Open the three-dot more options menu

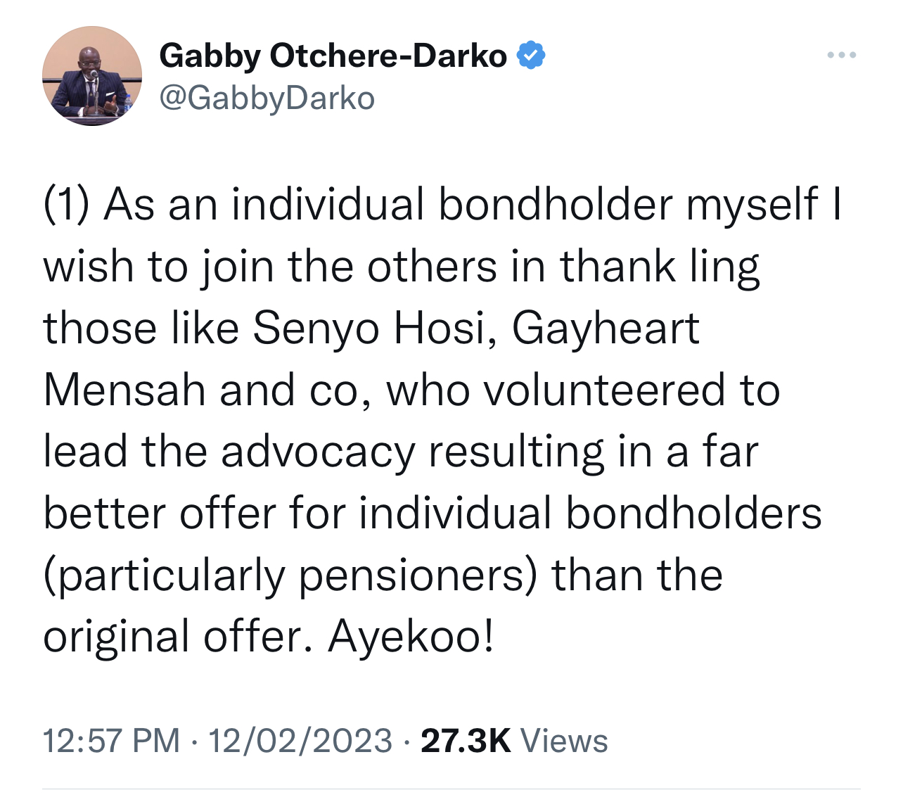pos(841,55)
